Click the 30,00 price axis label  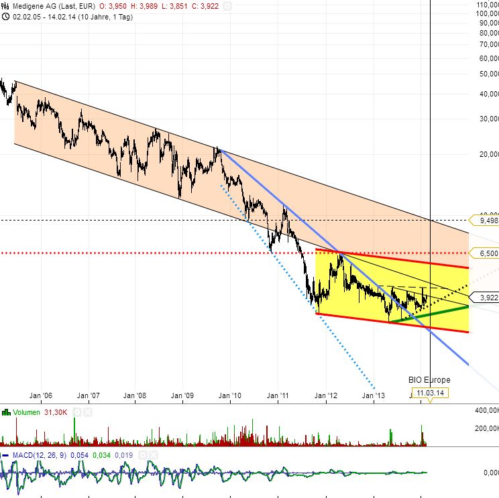pyautogui.click(x=489, y=119)
